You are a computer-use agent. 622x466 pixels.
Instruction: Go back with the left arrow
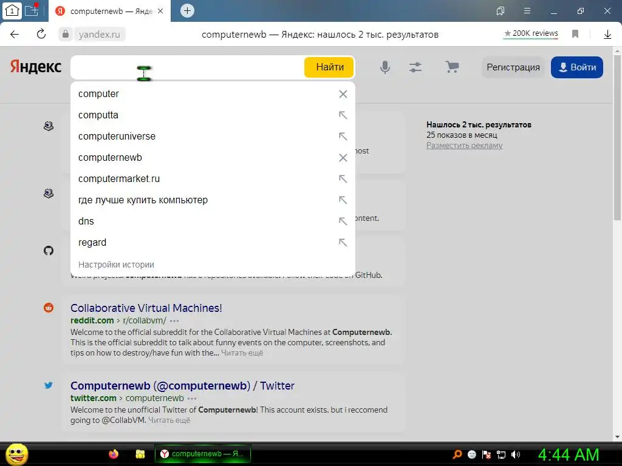click(15, 34)
